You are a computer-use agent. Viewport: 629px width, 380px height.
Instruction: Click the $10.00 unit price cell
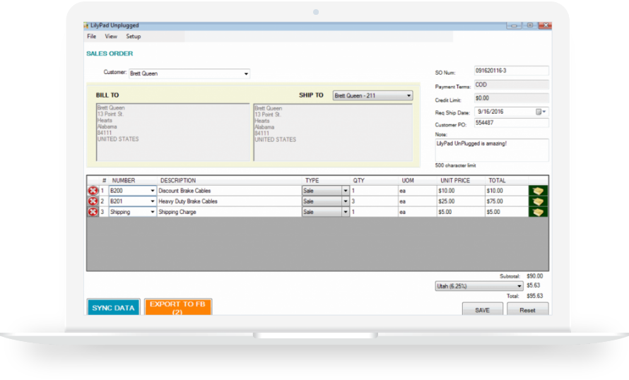coord(461,191)
